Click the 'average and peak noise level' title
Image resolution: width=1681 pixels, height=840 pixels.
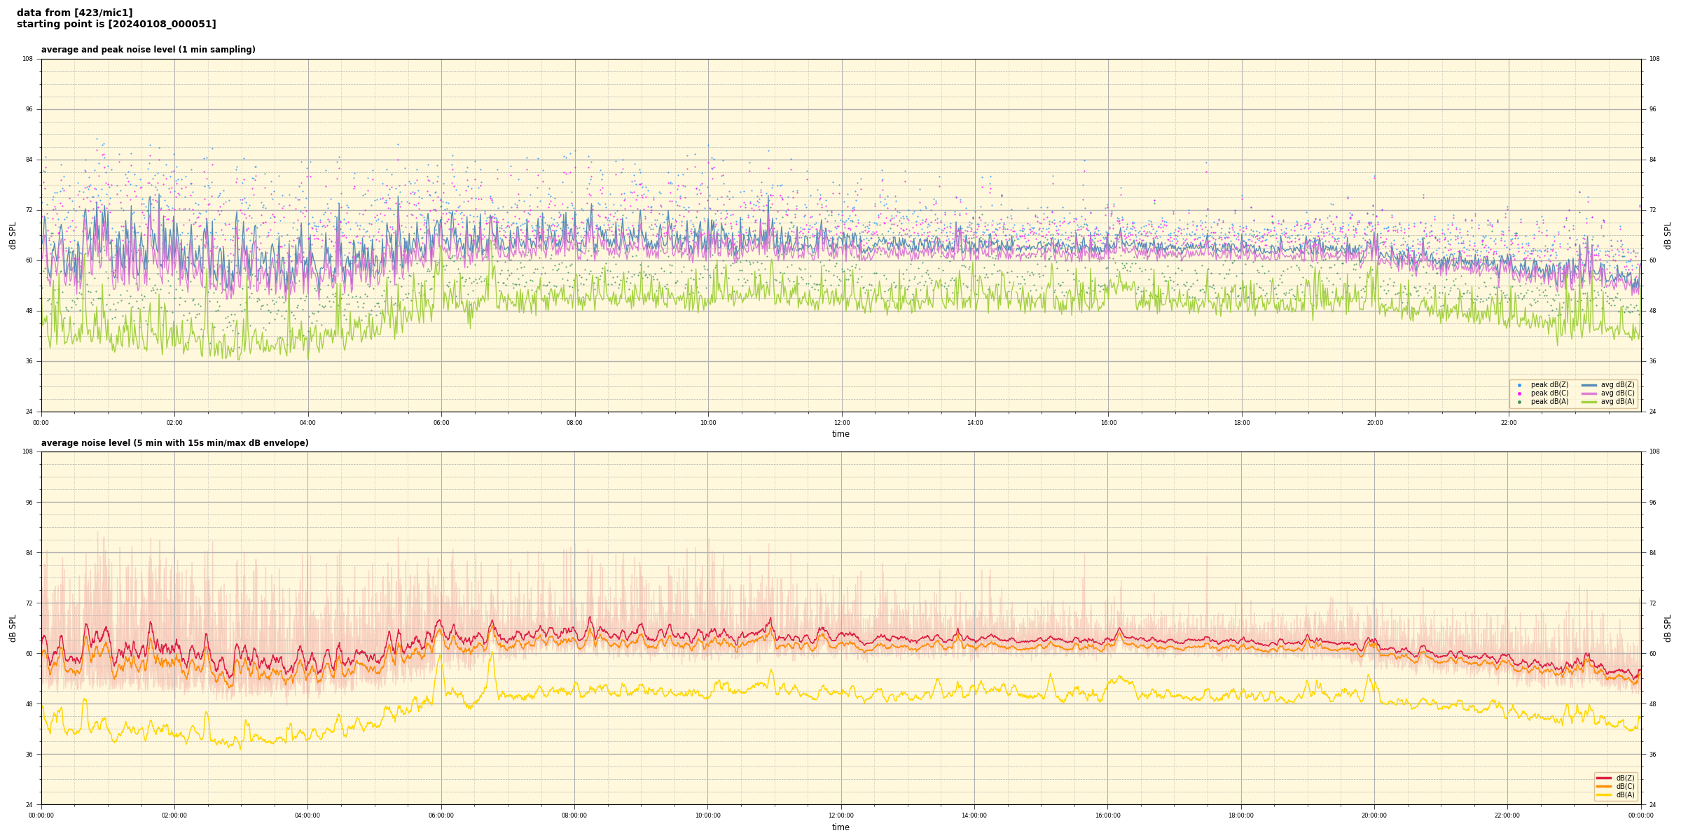pyautogui.click(x=148, y=50)
